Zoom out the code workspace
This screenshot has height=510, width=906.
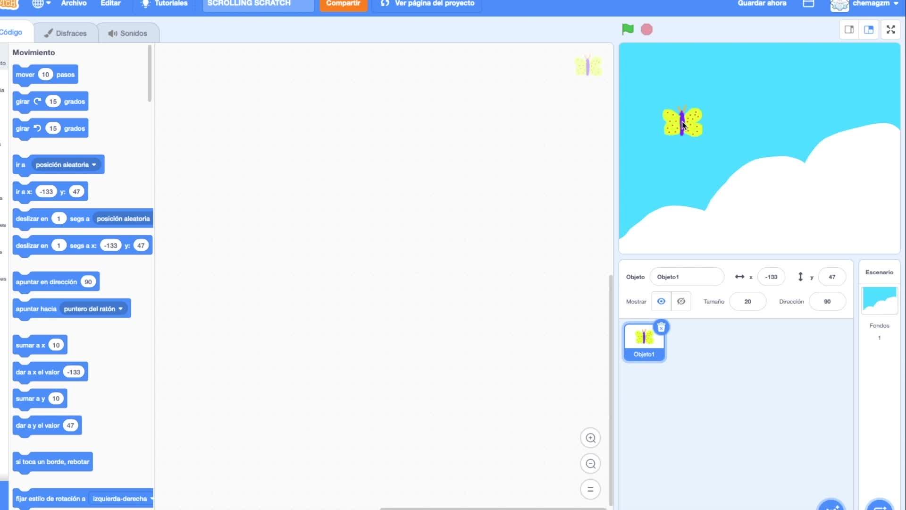click(590, 464)
